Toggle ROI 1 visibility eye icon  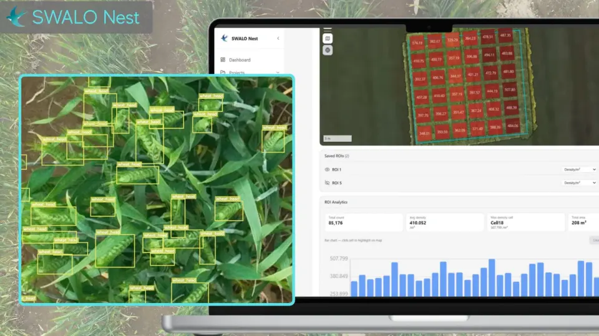[327, 169]
